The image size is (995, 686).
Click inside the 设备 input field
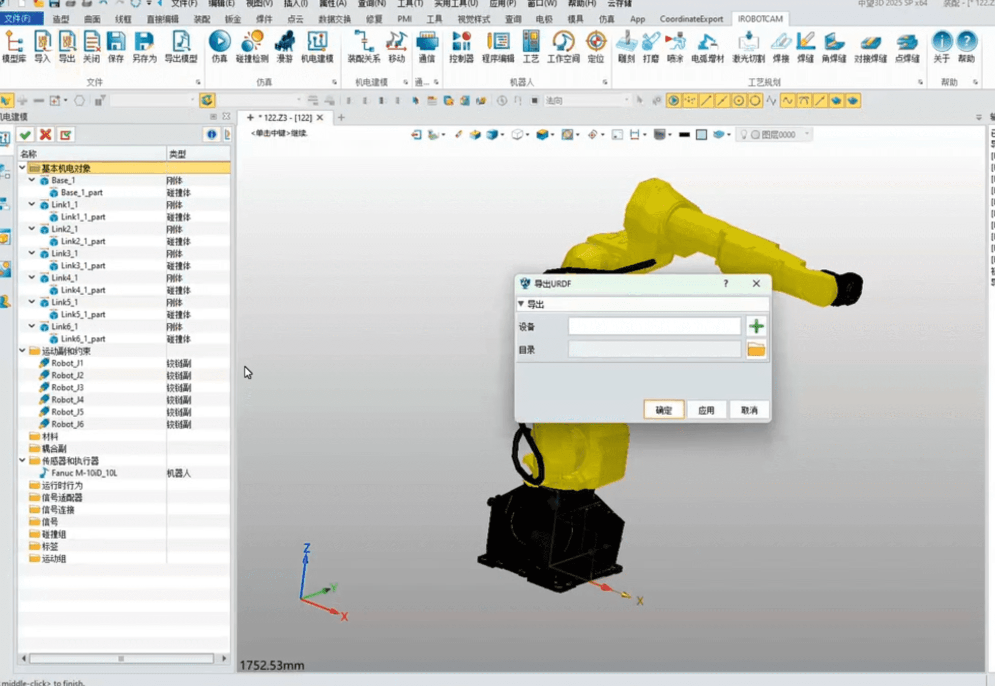[654, 326]
